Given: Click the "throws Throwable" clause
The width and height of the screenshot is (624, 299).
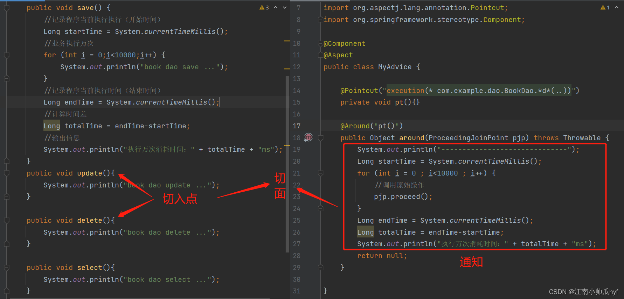Looking at the screenshot, I should [567, 138].
